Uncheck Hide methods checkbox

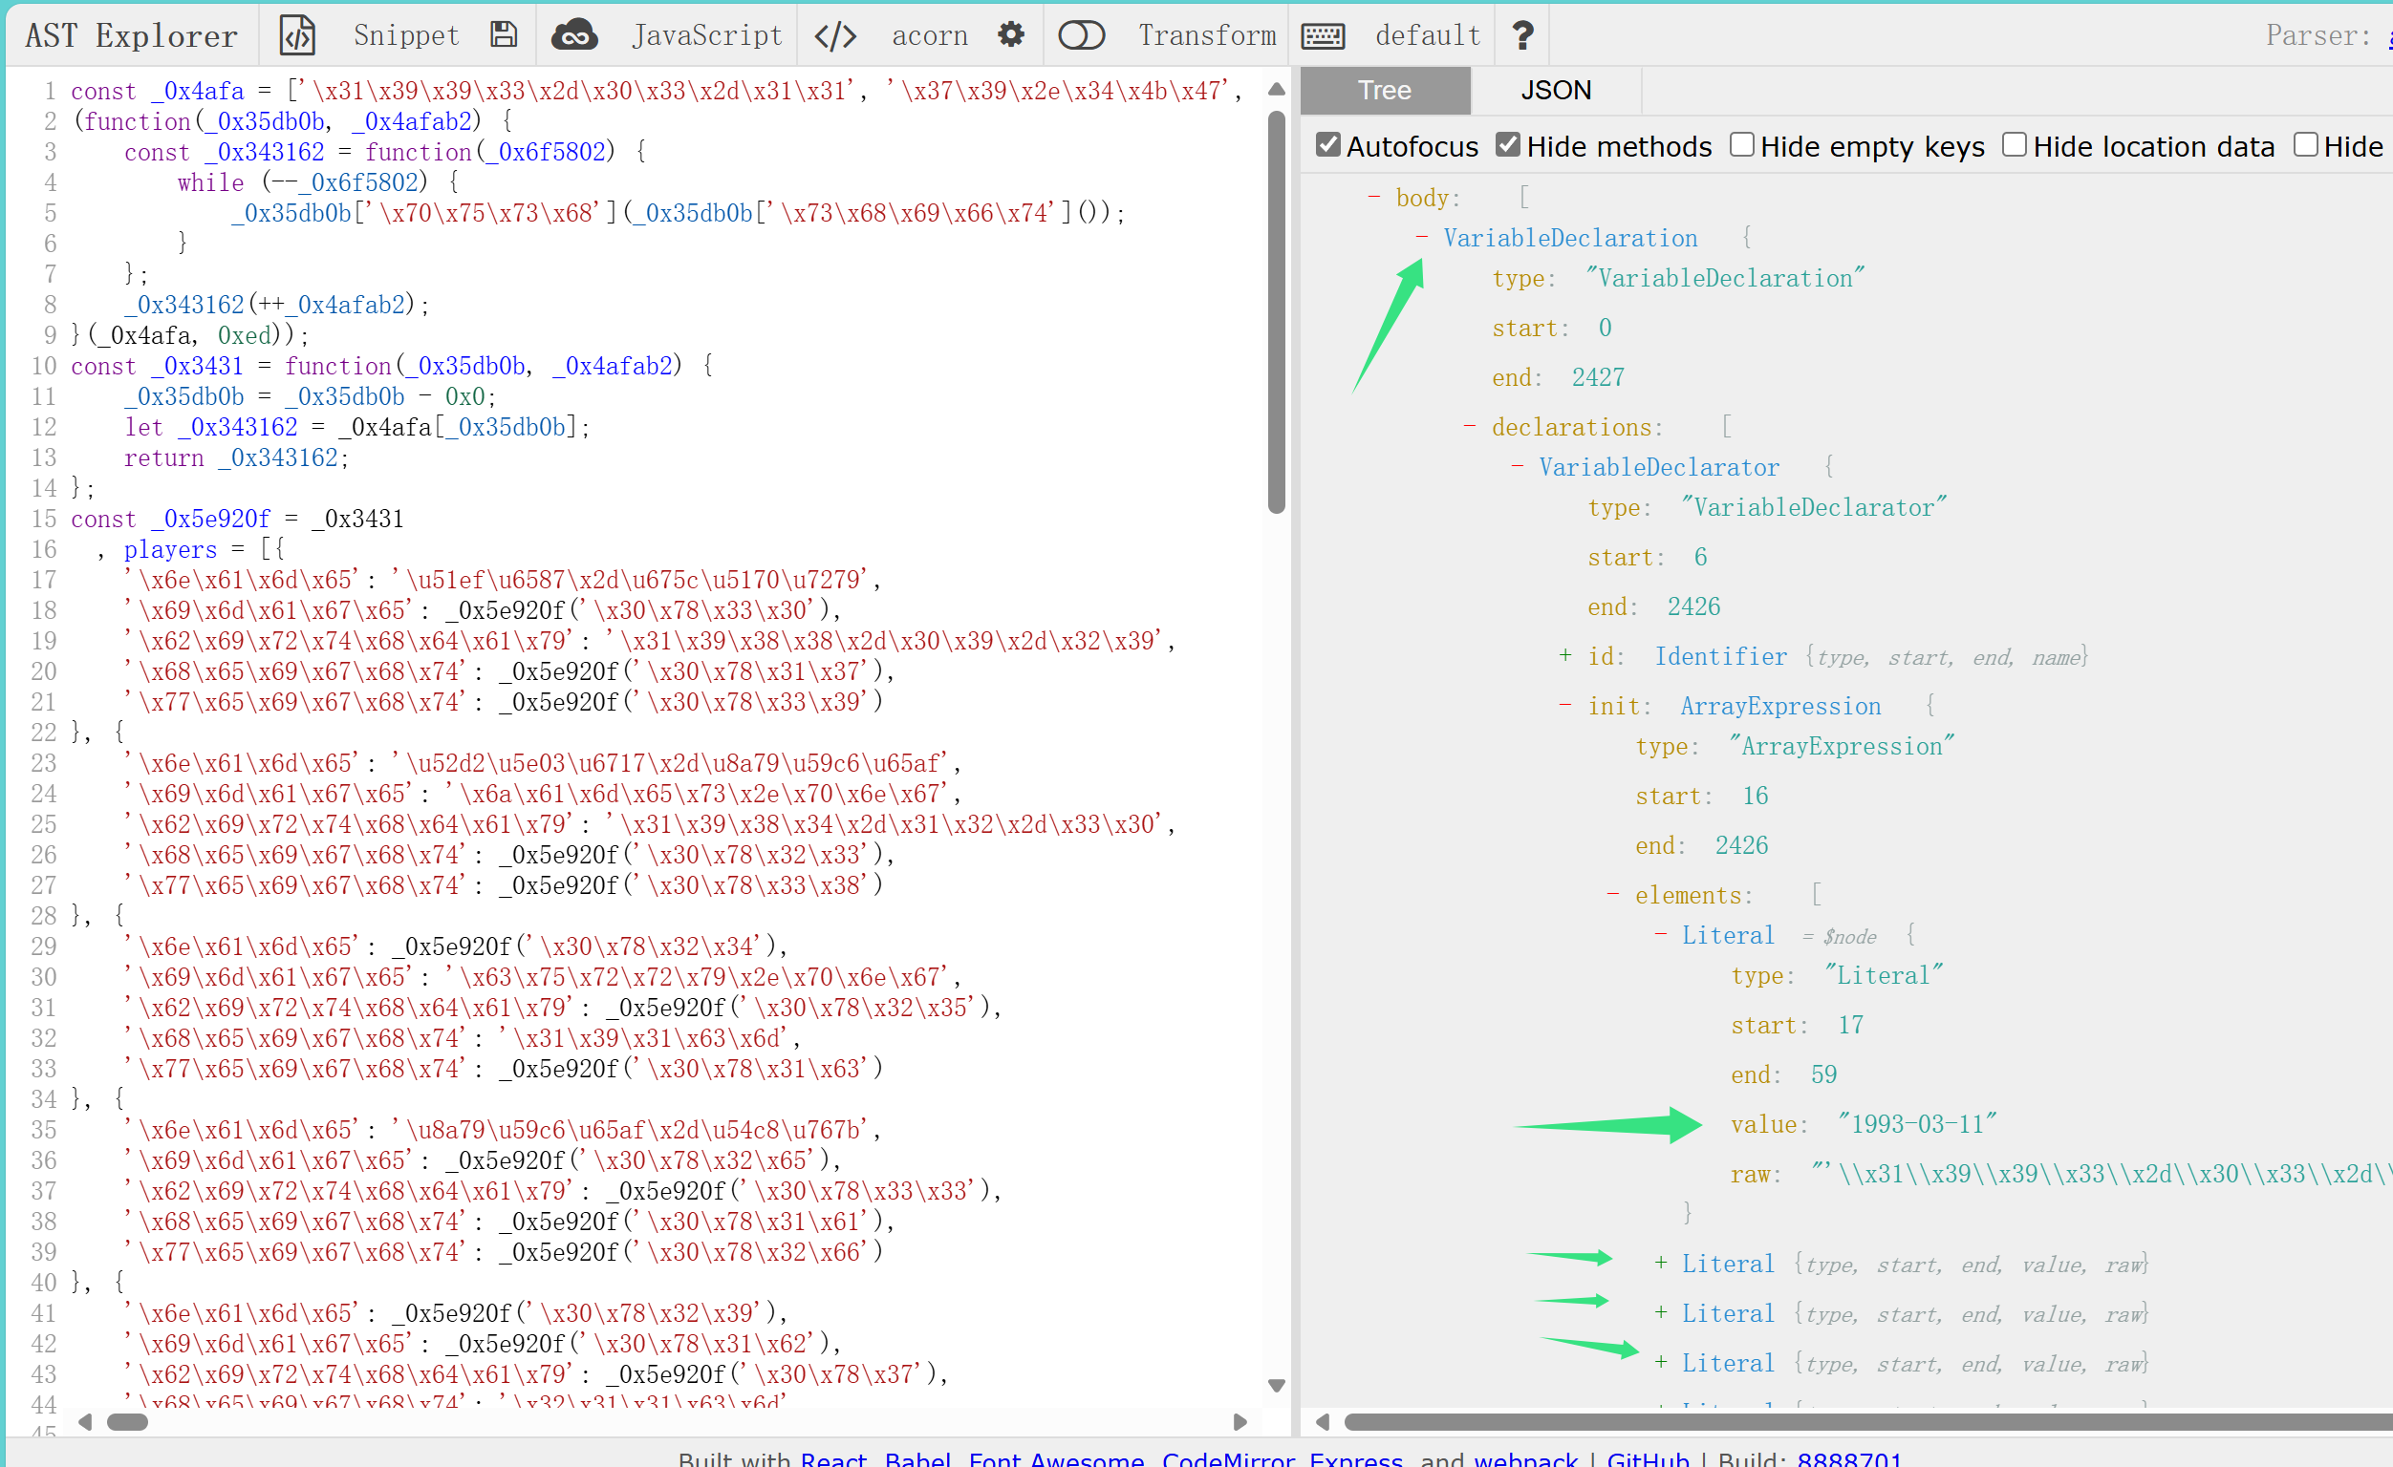[1507, 145]
